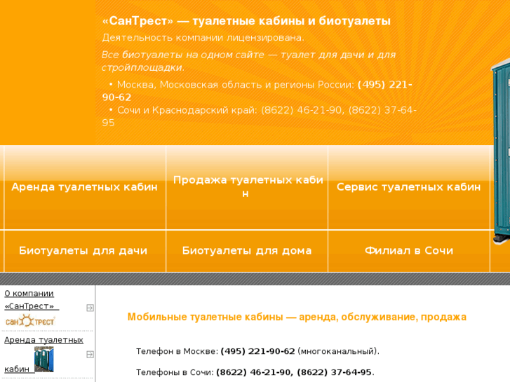Click the Телефоны в Сочи line in content
510x382 pixels.
[255, 372]
